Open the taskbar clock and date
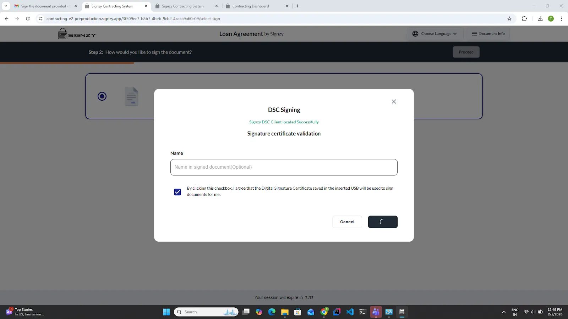 [x=555, y=312]
